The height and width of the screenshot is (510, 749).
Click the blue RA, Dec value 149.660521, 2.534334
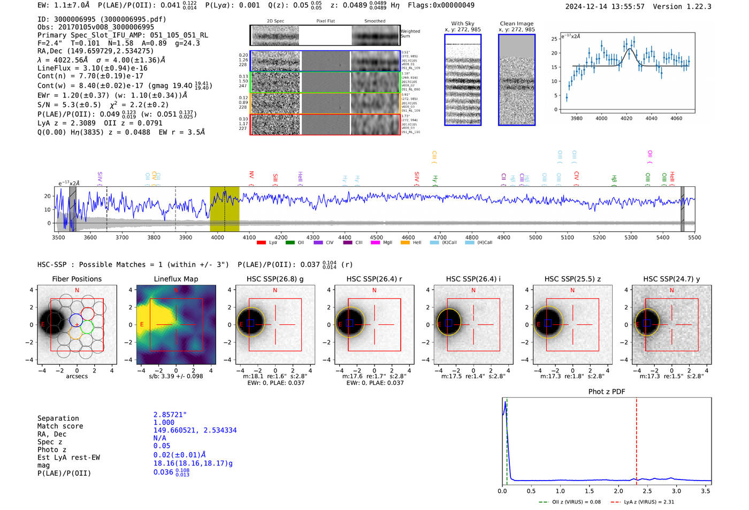(x=195, y=430)
